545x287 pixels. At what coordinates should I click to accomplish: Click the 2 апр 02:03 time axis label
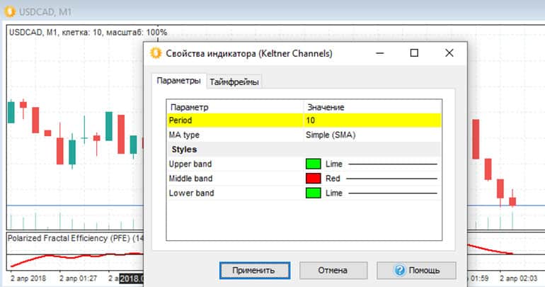(518, 278)
